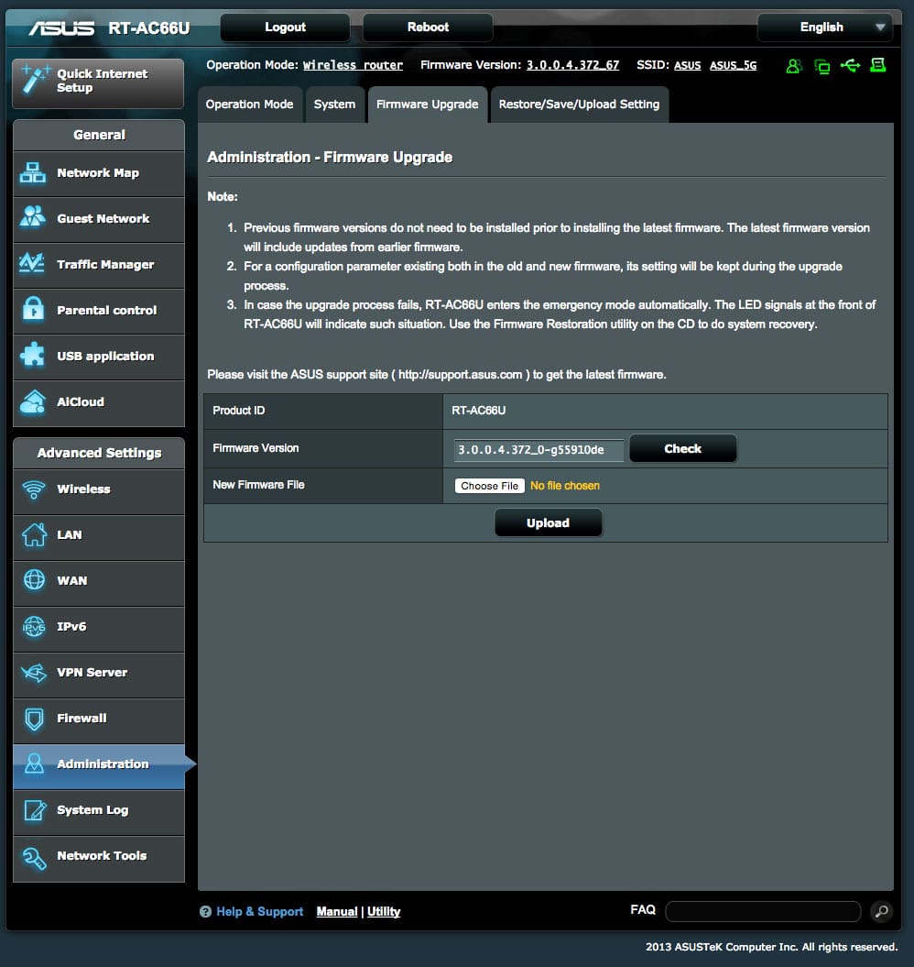Click the LAN house icon
This screenshot has width=914, height=967.
click(x=35, y=534)
